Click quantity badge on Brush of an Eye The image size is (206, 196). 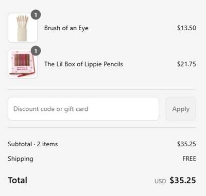pyautogui.click(x=36, y=15)
